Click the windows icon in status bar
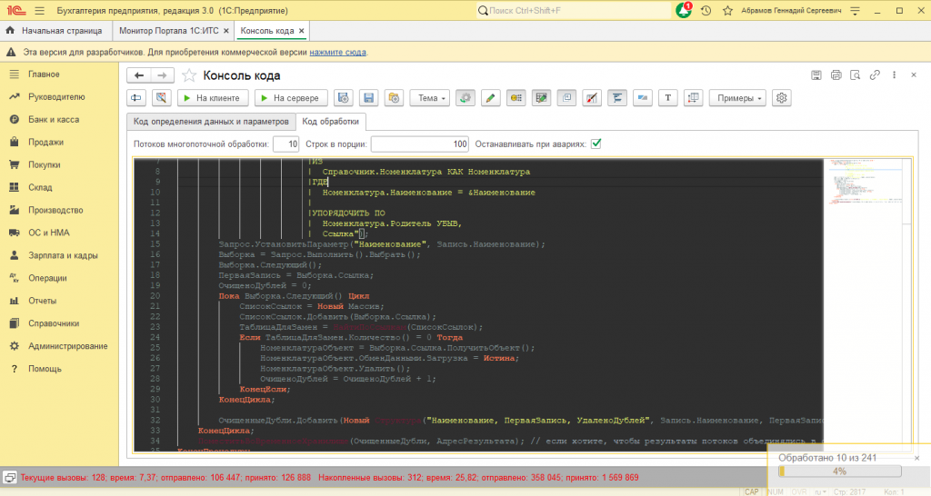The image size is (931, 496). 9,477
